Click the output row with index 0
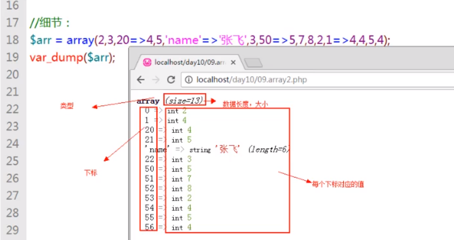454x240 pixels. click(x=166, y=111)
